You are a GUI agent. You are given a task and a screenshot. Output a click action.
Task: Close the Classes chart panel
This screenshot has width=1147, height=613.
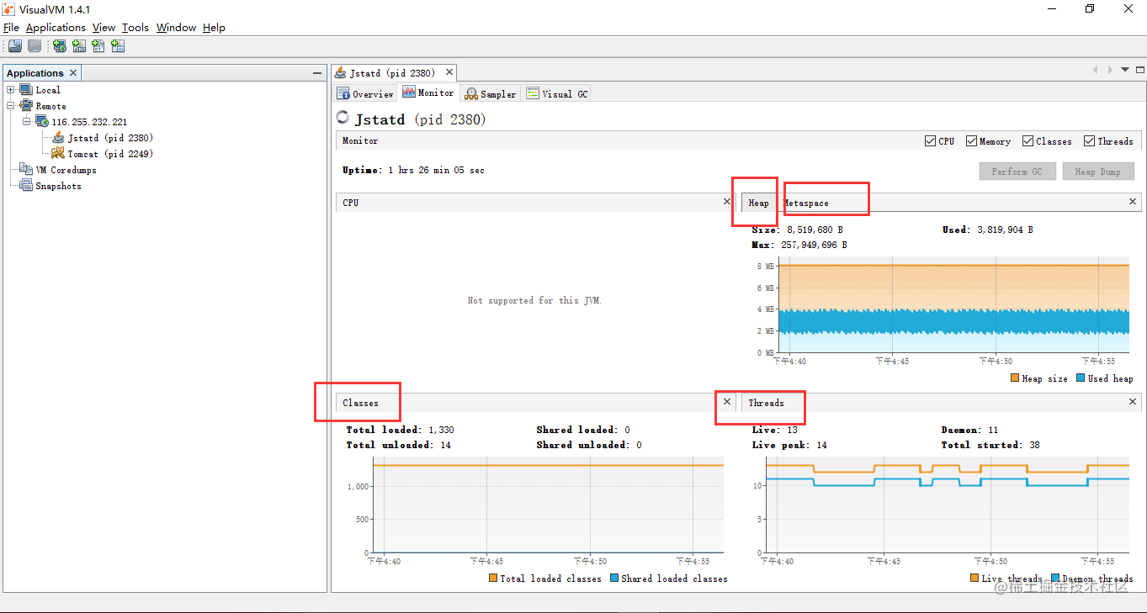click(727, 402)
